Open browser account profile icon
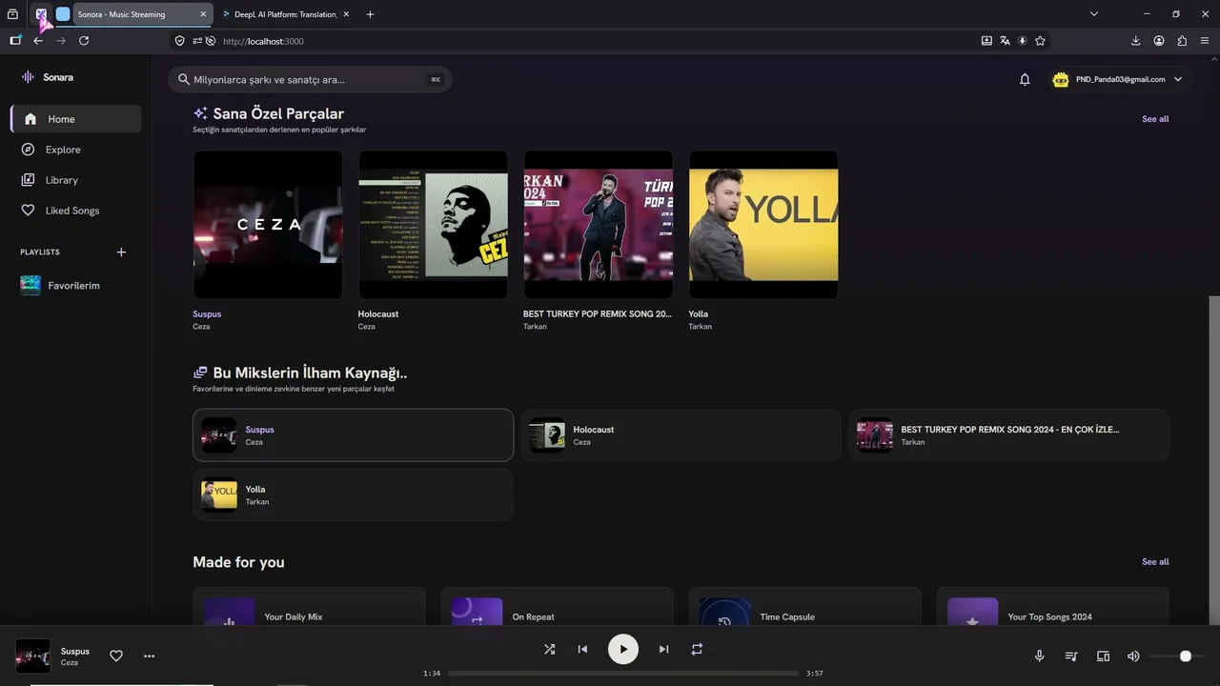Screen dimensions: 1220x686 1159,41
